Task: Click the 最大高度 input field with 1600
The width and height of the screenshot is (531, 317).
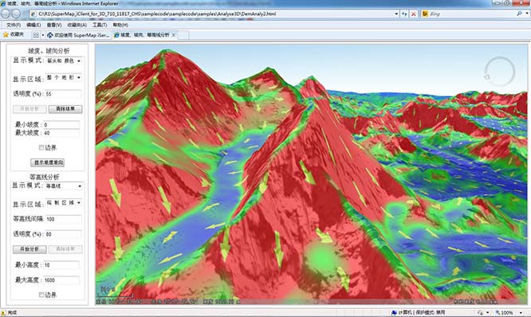Action: point(61,280)
